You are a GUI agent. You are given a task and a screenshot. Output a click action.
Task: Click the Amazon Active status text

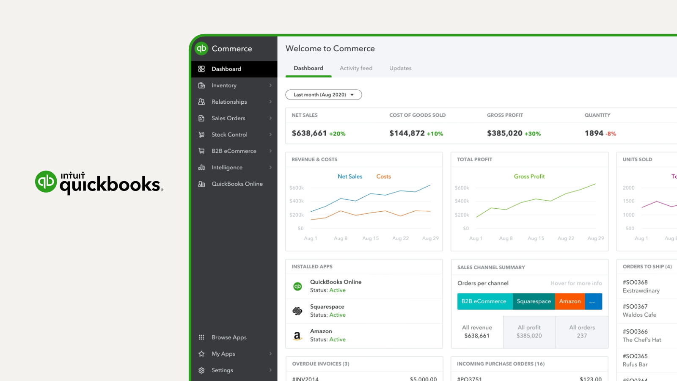coord(338,340)
